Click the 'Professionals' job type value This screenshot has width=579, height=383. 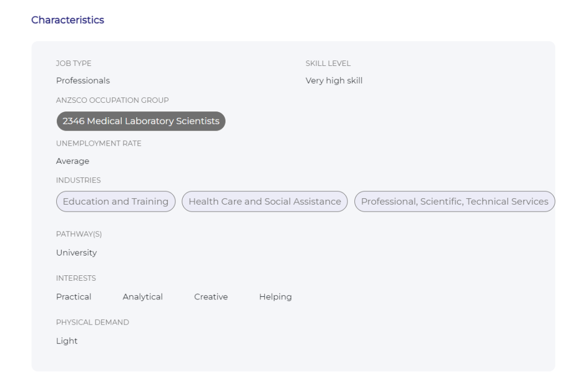pyautogui.click(x=83, y=80)
